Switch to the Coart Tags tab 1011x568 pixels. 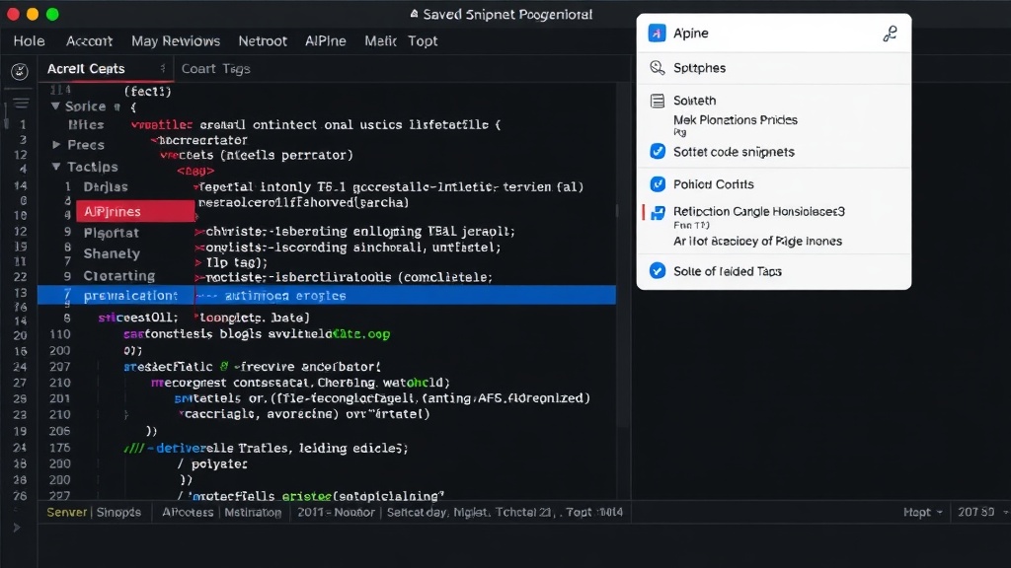[x=215, y=69]
